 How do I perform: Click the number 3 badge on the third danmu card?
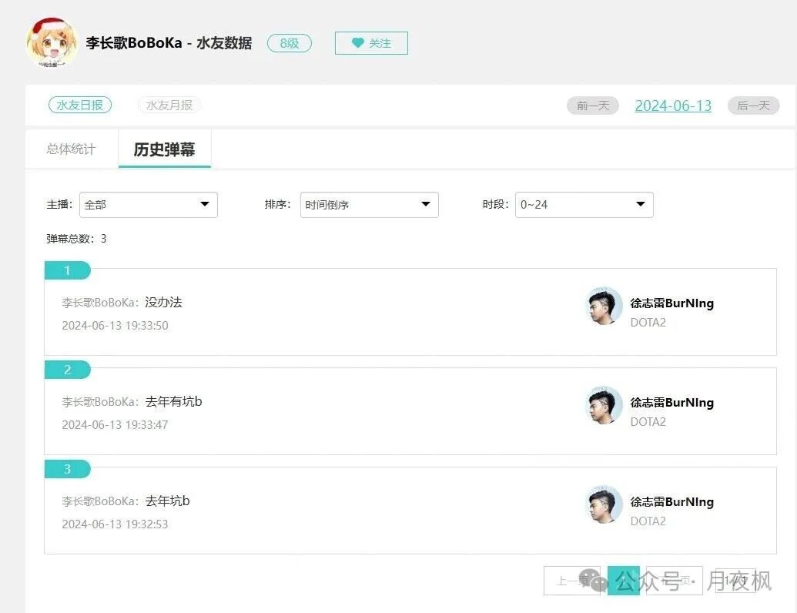tap(68, 469)
